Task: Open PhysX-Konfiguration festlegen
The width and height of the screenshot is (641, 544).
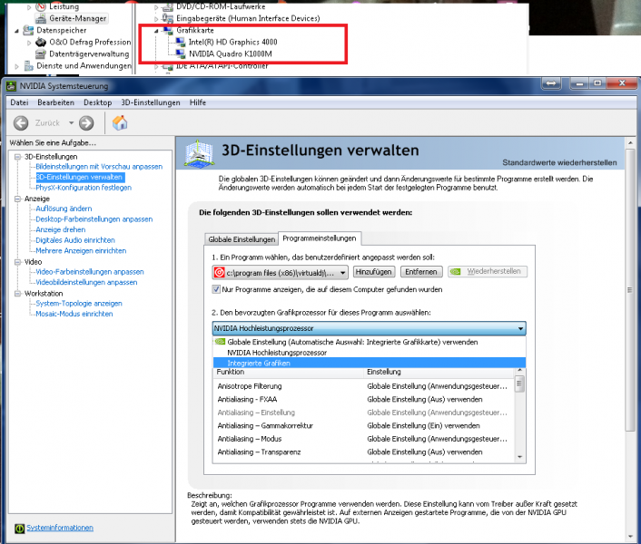Action: point(84,188)
